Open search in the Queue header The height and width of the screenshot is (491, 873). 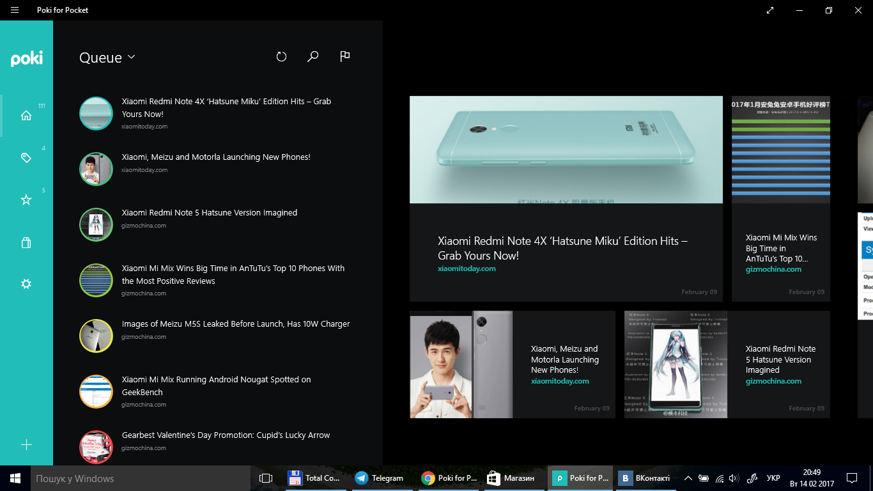click(313, 57)
